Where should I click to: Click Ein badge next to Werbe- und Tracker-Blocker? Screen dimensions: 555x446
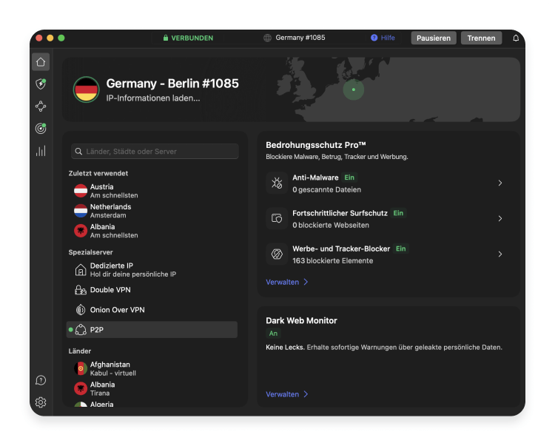pyautogui.click(x=400, y=249)
